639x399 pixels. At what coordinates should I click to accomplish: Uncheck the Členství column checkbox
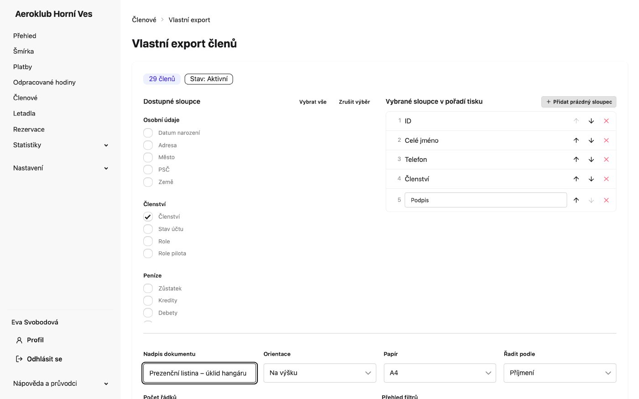148,217
